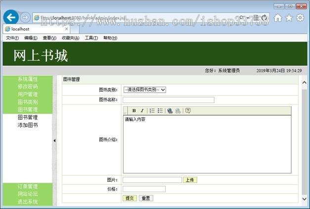Screen dimensions: 310x209
Task: Open the 文件(F) menu
Action: pyautogui.click(x=12, y=38)
